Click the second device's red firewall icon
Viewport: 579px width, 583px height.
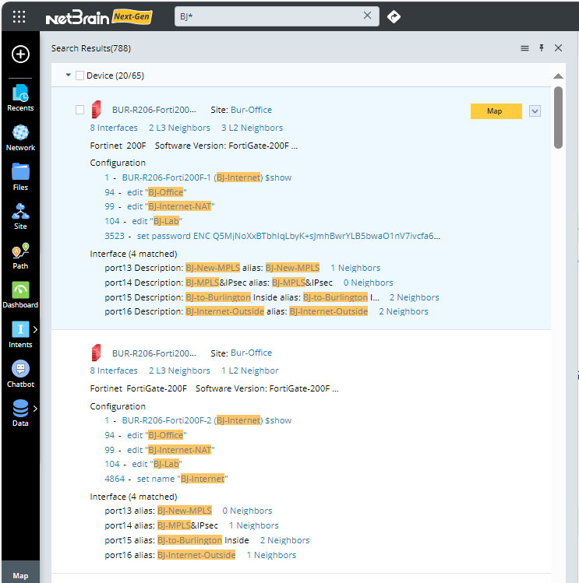97,353
